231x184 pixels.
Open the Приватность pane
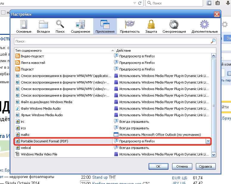[130, 26]
